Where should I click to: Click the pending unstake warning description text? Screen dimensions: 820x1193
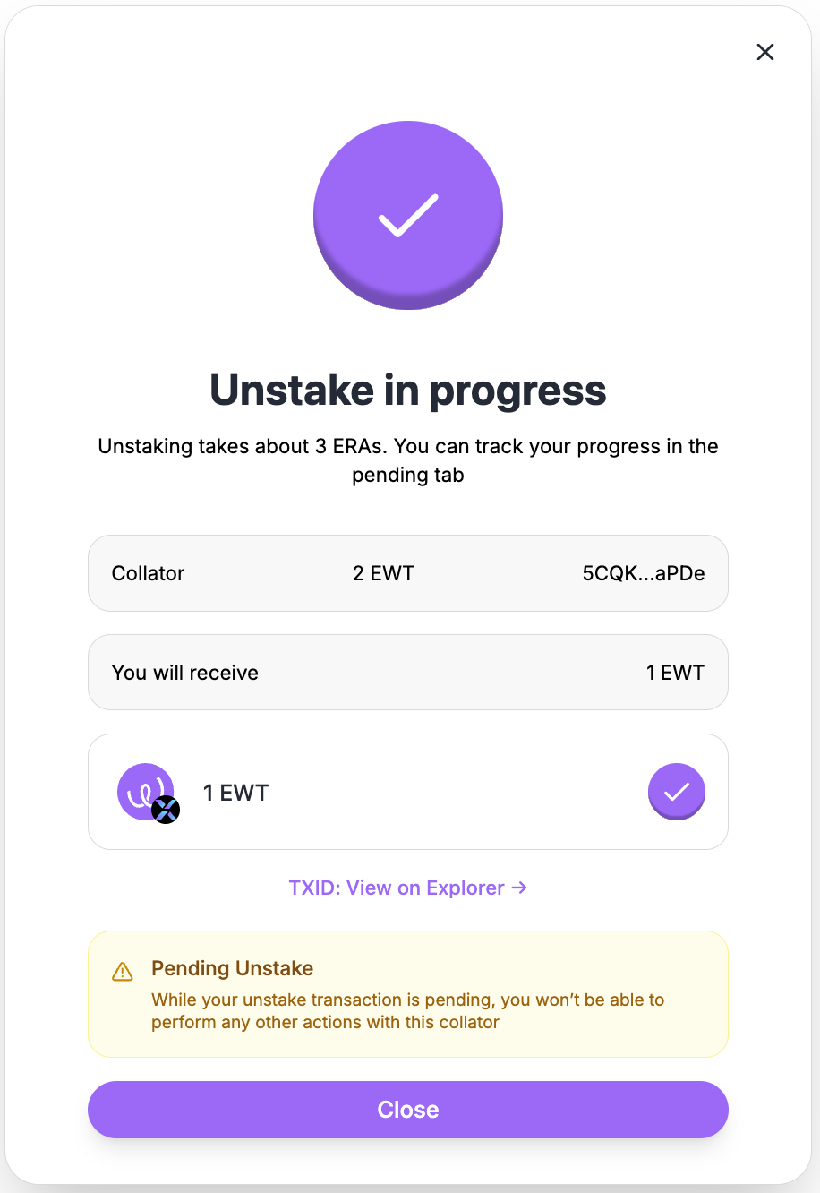tap(407, 1011)
